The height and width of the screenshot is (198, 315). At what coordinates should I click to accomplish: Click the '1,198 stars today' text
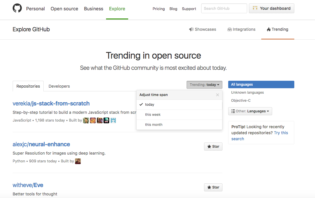point(50,120)
